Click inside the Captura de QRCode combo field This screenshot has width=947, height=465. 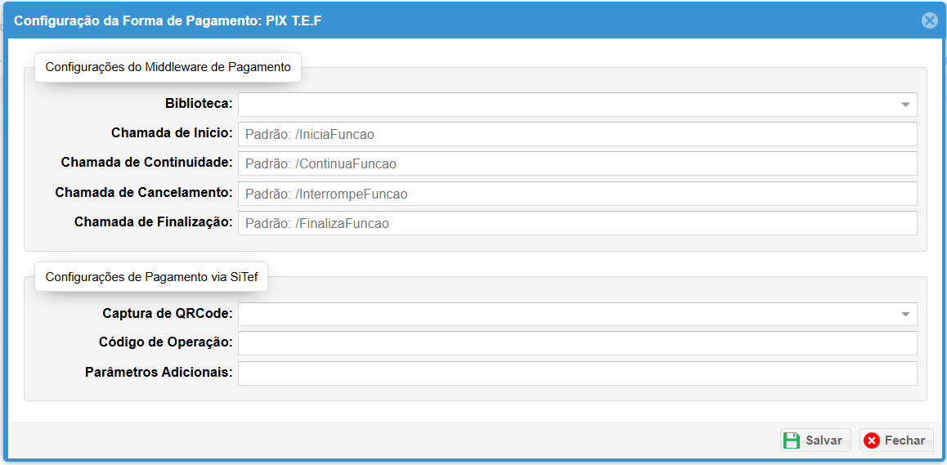tap(564, 315)
